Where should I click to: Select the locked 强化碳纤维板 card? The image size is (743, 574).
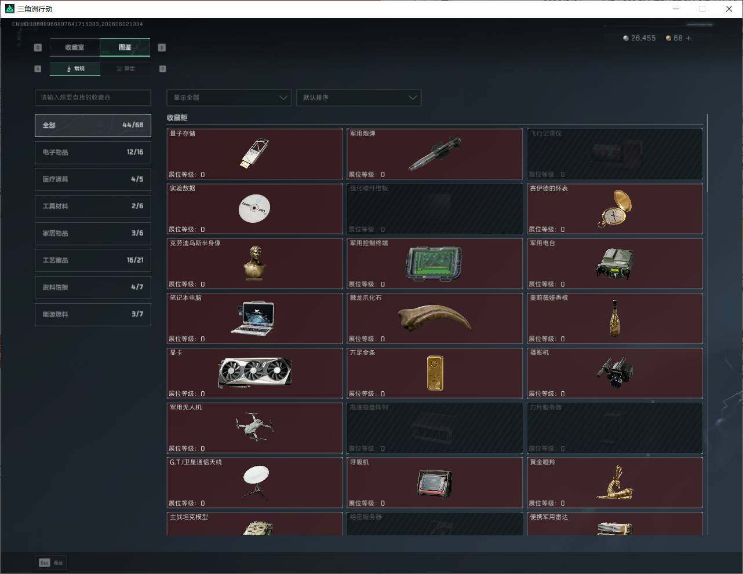(435, 209)
